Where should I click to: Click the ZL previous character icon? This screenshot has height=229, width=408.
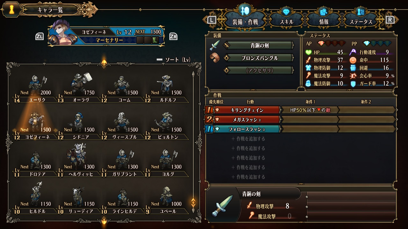(x=39, y=36)
